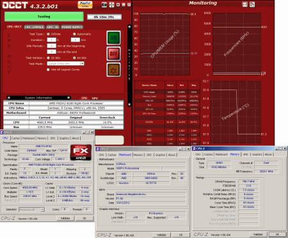Click the copy windows icon in Monitoring header
Viewport: 288px width, 238px height.
(x=252, y=4)
